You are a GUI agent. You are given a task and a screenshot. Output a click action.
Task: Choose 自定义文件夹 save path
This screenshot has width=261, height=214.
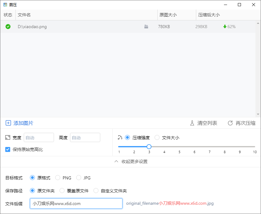tap(96, 191)
